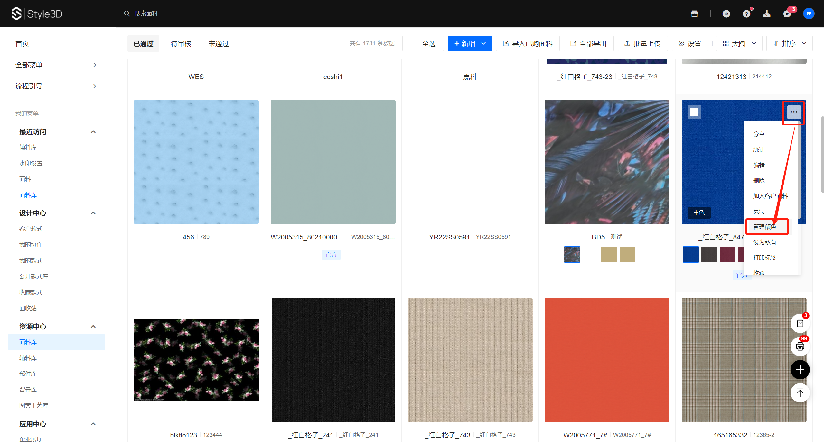Click the 批量上传 button

click(642, 43)
